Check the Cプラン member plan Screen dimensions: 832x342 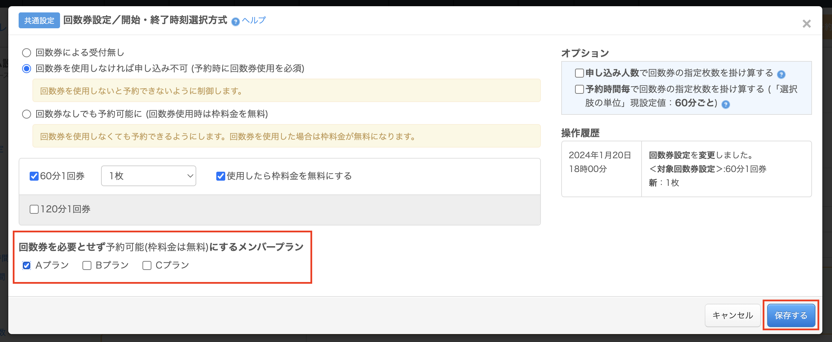pos(147,265)
